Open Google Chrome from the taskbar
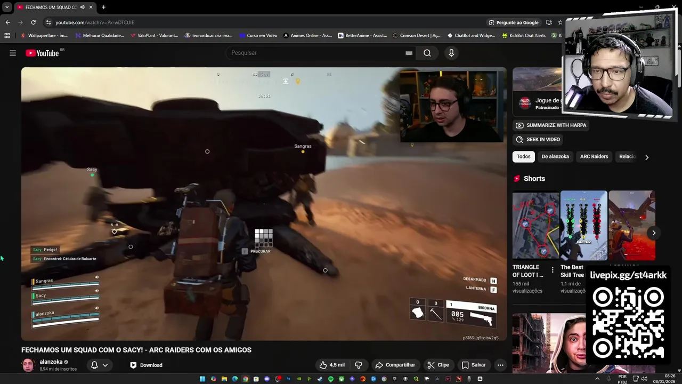The image size is (682, 384). pos(245,379)
